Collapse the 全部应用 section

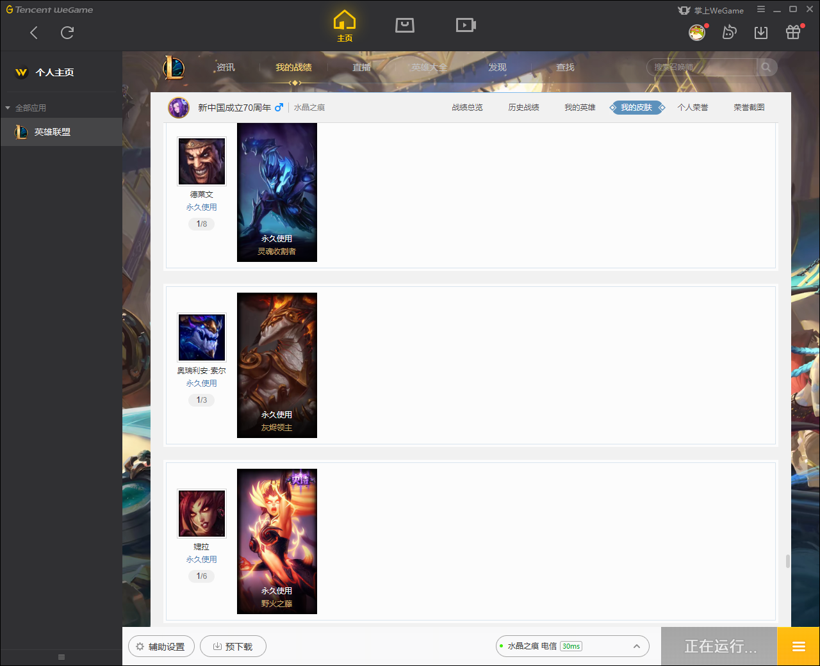(26, 108)
